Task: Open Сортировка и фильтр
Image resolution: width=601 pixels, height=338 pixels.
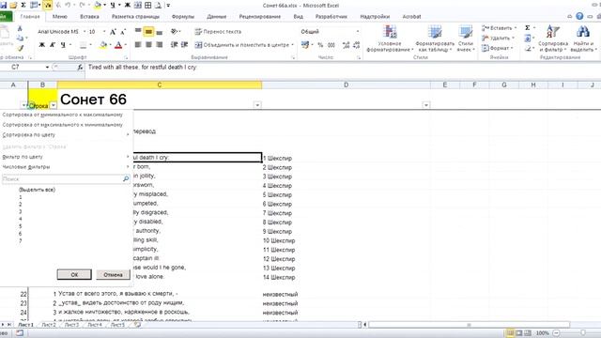Action: pyautogui.click(x=553, y=38)
